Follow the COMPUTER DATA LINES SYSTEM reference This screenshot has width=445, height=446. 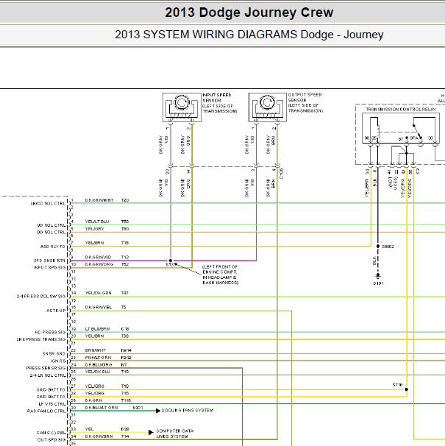coord(175,433)
